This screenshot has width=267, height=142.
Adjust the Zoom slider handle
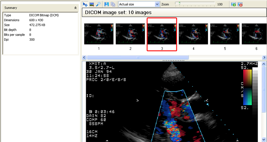[179, 3]
